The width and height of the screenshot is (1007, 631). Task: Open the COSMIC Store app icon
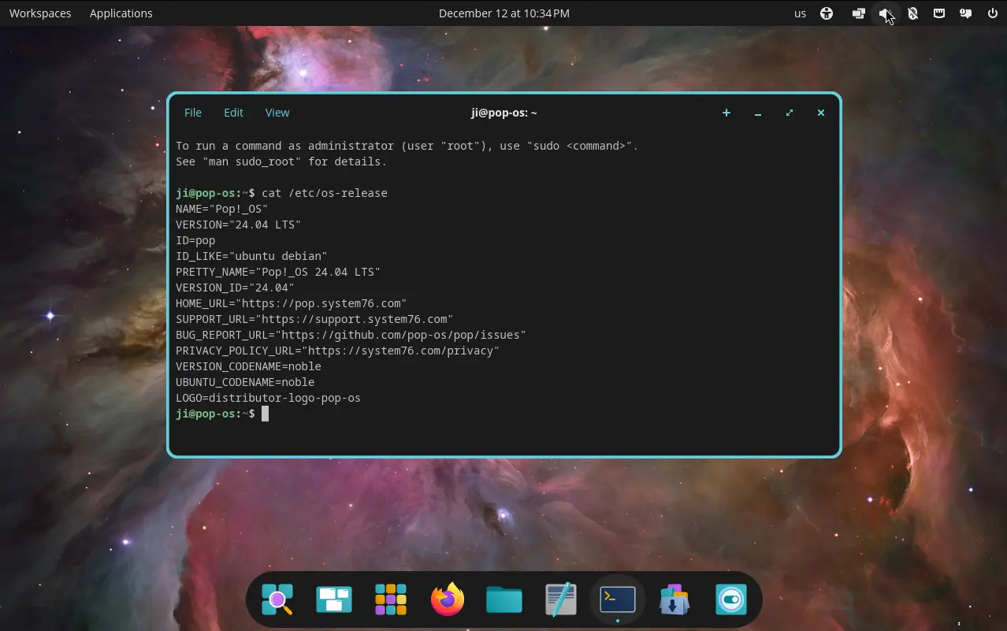point(674,599)
